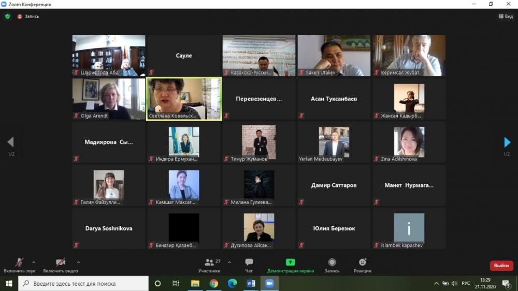Screen dimensions: 518x291
Task: Open the Chat panel
Action: click(249, 265)
